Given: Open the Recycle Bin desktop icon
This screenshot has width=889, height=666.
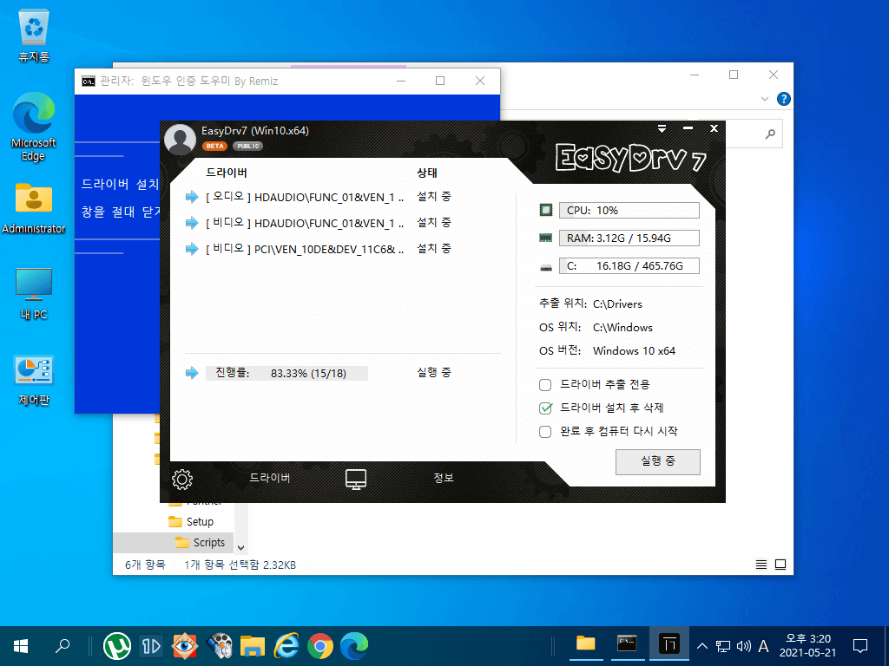Looking at the screenshot, I should [x=34, y=35].
